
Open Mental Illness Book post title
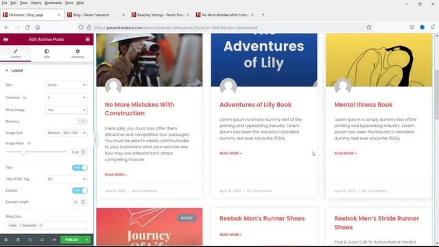(363, 105)
